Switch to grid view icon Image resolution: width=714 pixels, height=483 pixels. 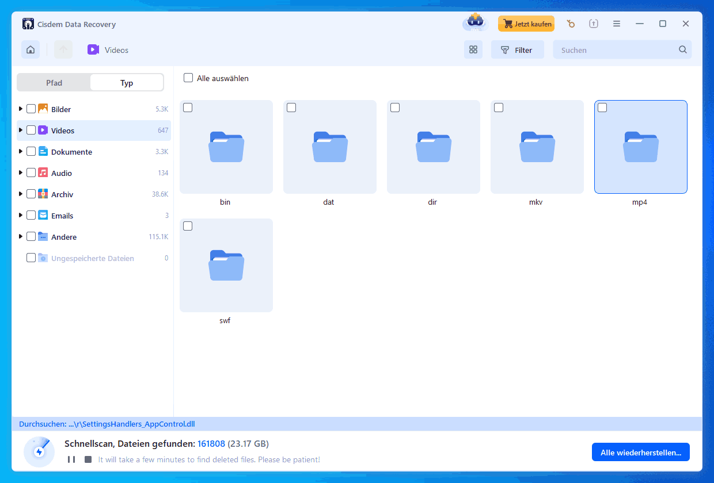473,49
